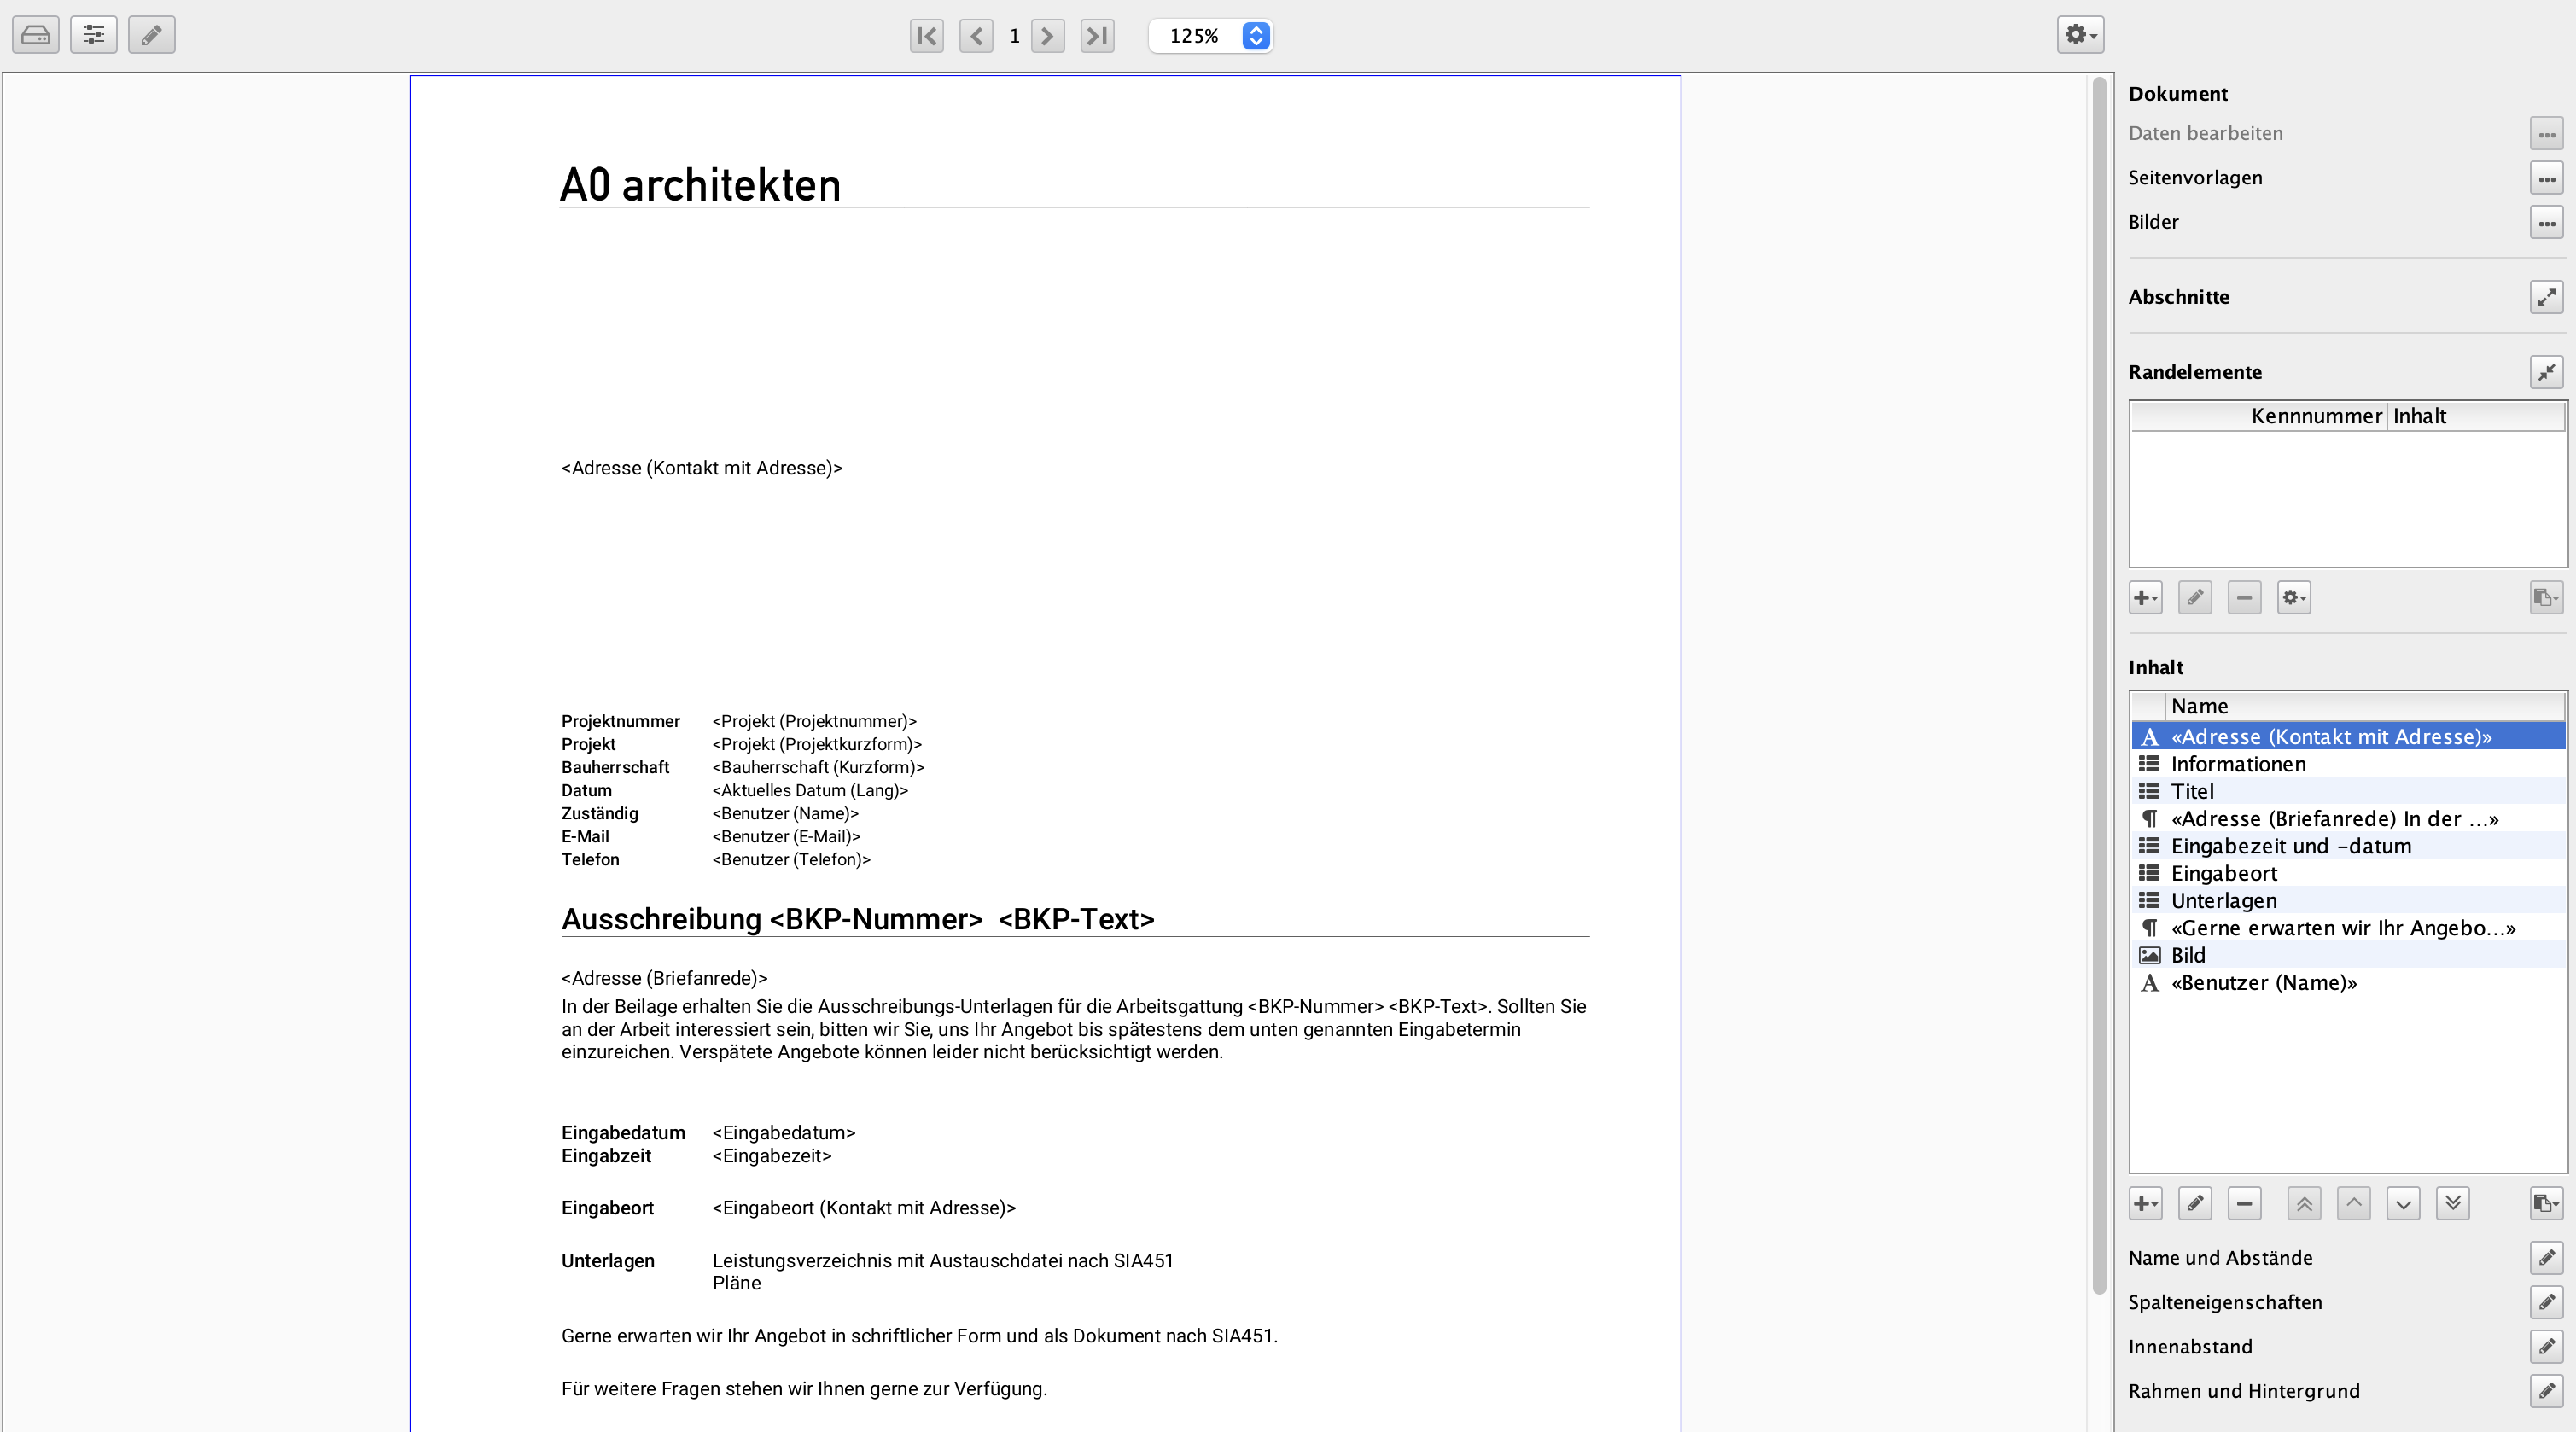
Task: Click the printer icon in the top toolbar
Action: pyautogui.click(x=35, y=35)
